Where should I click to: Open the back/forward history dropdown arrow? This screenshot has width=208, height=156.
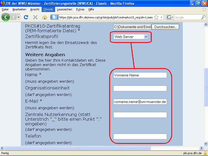pos(19,17)
